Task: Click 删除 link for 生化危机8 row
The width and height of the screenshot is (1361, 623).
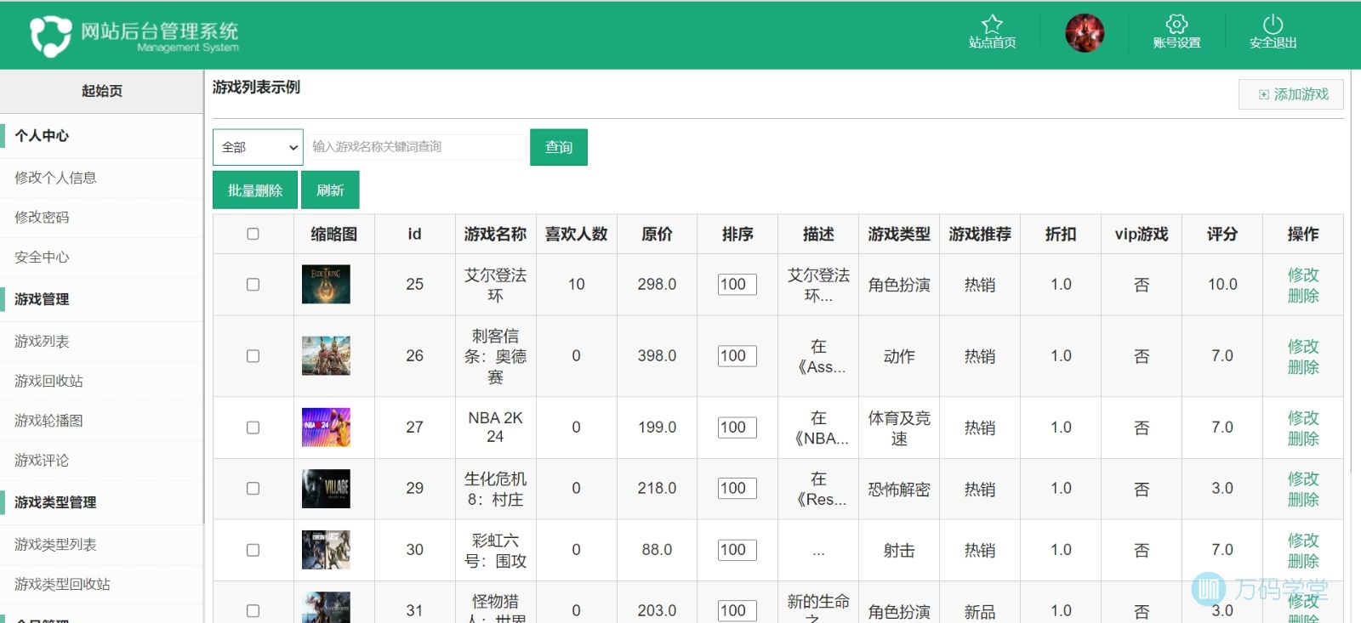Action: (x=1303, y=499)
